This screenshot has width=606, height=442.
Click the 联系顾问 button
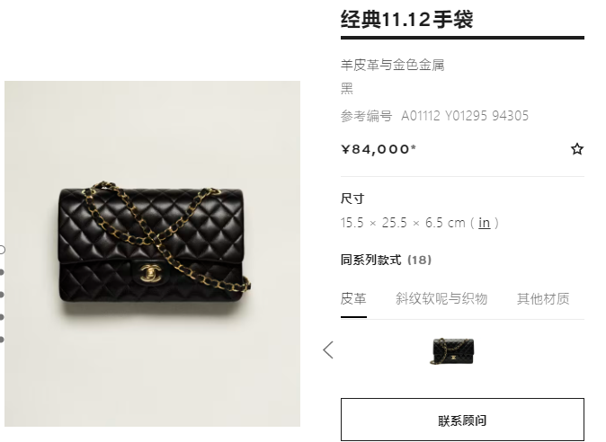[x=462, y=420]
